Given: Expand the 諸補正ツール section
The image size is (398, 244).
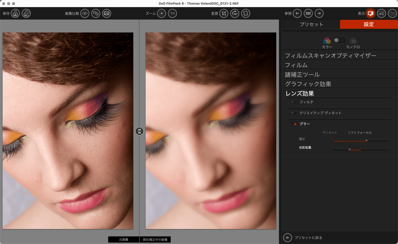Looking at the screenshot, I should tap(302, 74).
